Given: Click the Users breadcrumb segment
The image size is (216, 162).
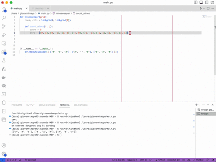Looking at the screenshot, I should click(14, 13).
